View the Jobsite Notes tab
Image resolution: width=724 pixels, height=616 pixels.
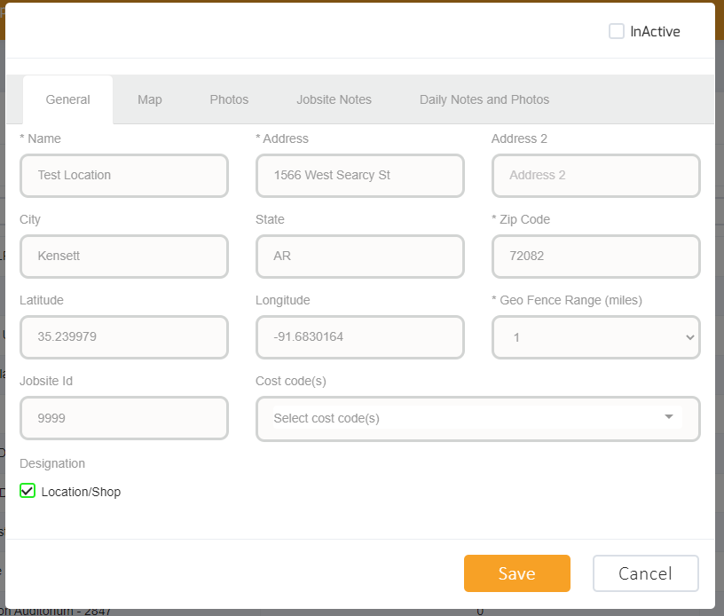[334, 99]
